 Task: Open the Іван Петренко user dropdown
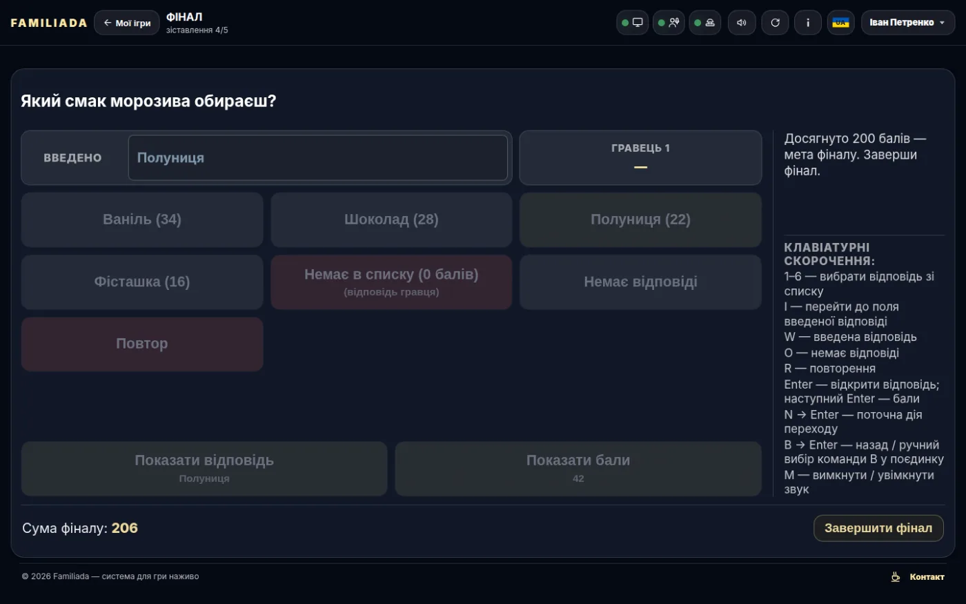click(x=908, y=23)
